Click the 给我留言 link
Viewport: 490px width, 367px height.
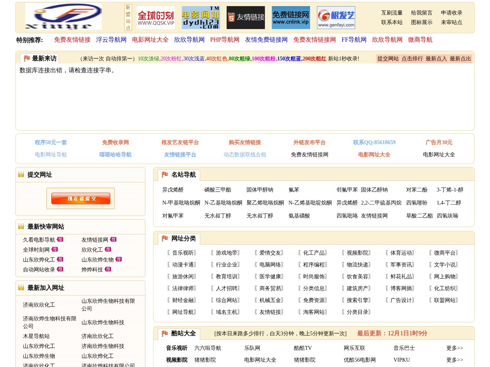tap(421, 13)
